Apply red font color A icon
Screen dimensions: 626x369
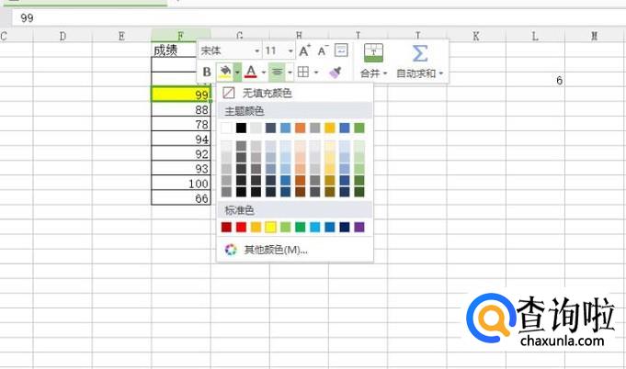click(x=251, y=72)
